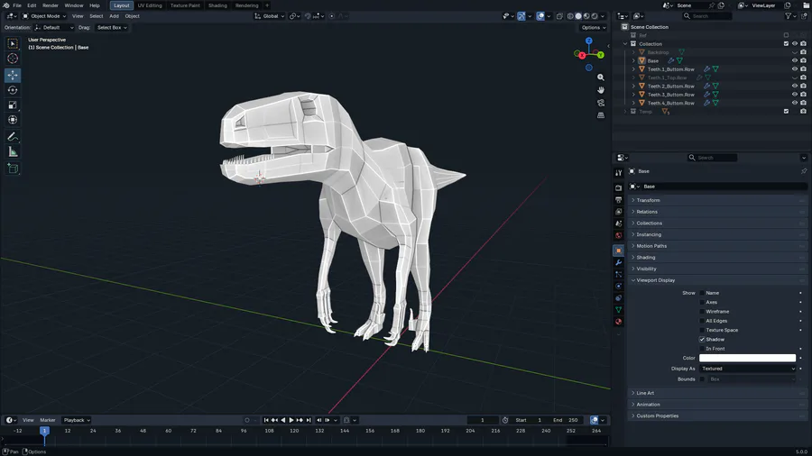
Task: Open the Modifiers wrench properties tab
Action: tap(618, 262)
